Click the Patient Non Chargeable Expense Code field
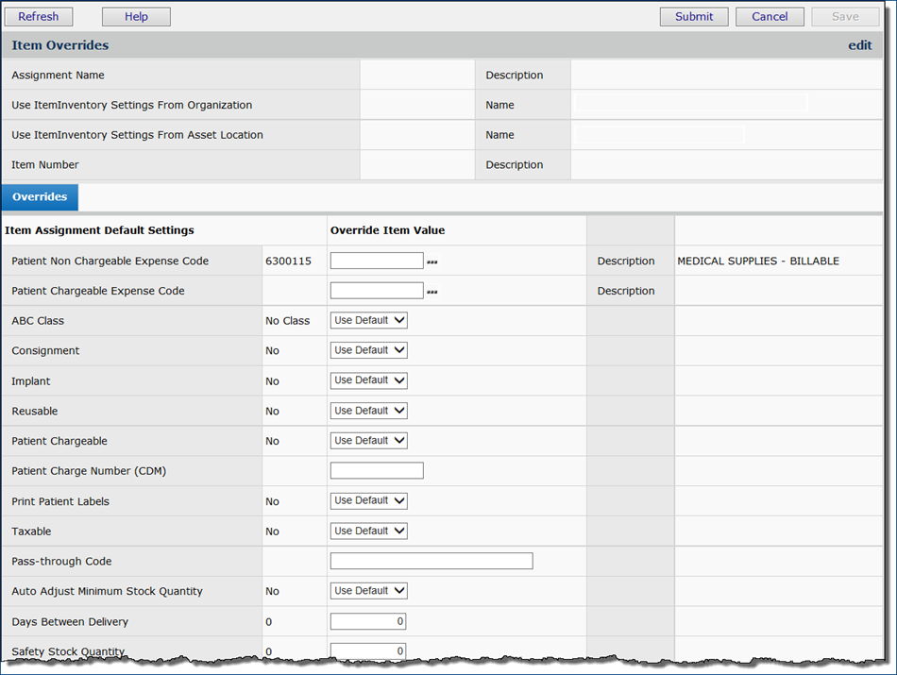 point(377,262)
